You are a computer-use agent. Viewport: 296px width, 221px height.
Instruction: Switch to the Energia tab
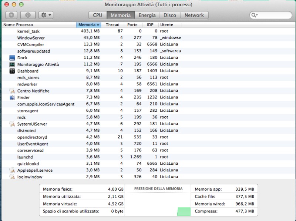(x=147, y=15)
